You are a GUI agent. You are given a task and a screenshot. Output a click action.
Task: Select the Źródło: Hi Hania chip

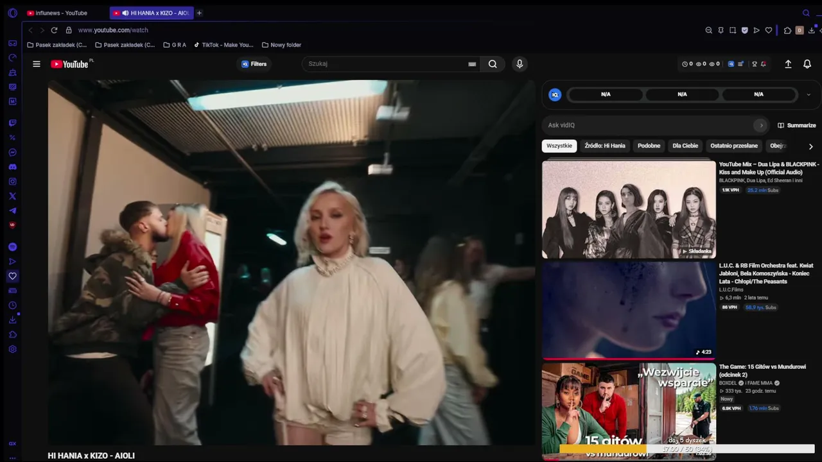605,146
